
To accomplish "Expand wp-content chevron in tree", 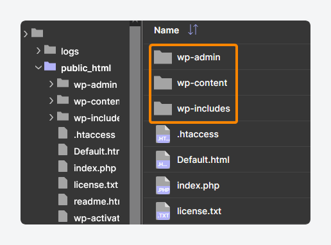I will coord(51,101).
